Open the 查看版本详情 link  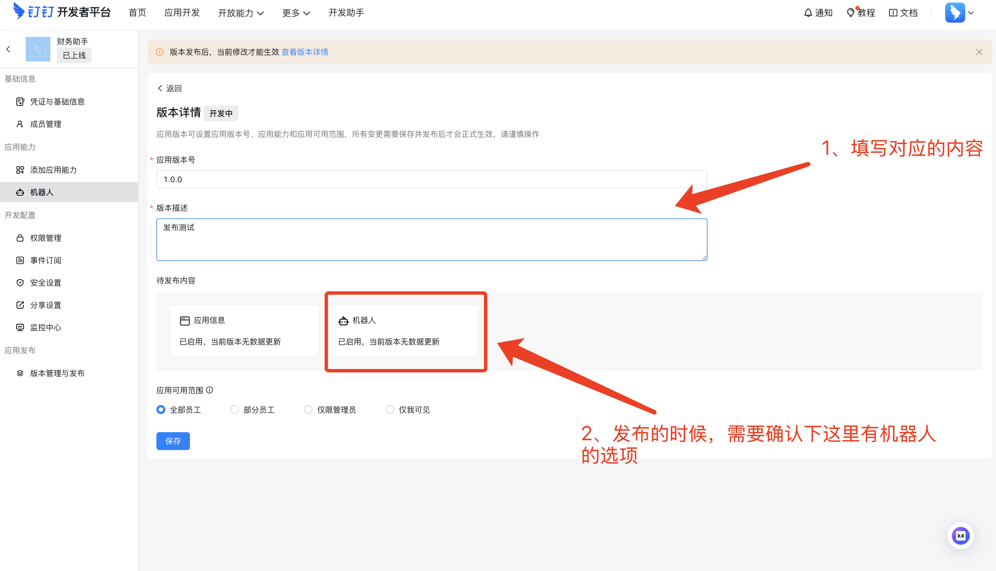[x=304, y=52]
